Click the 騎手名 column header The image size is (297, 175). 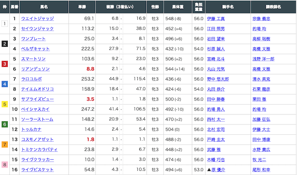[228, 7]
